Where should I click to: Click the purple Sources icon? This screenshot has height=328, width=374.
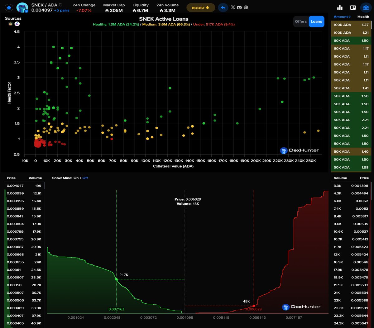point(17,24)
